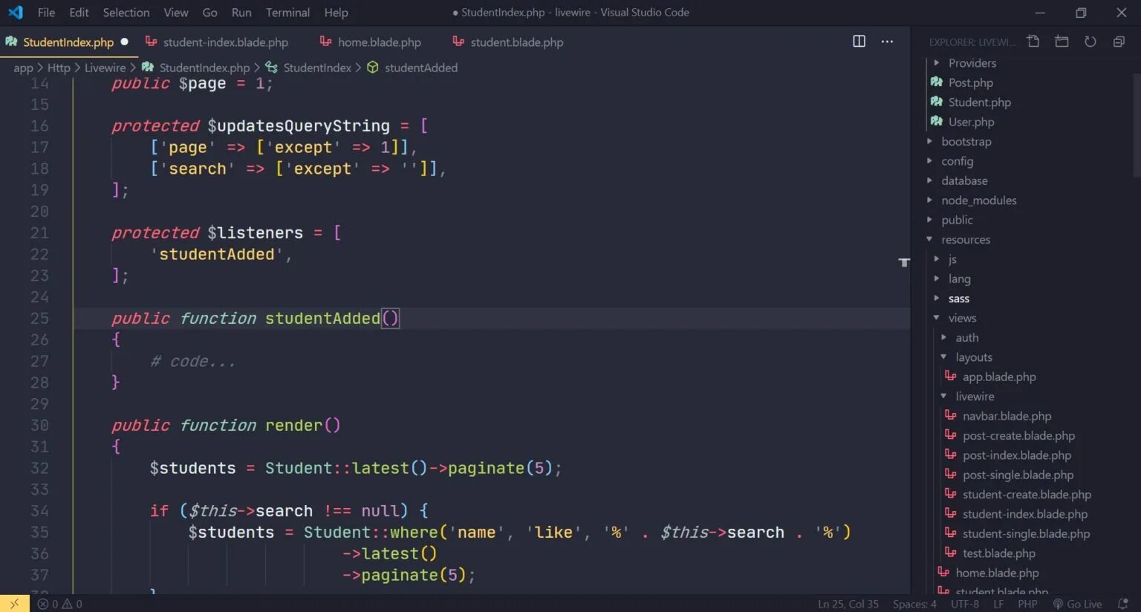This screenshot has width=1141, height=612.
Task: Open the Go menu
Action: (210, 13)
